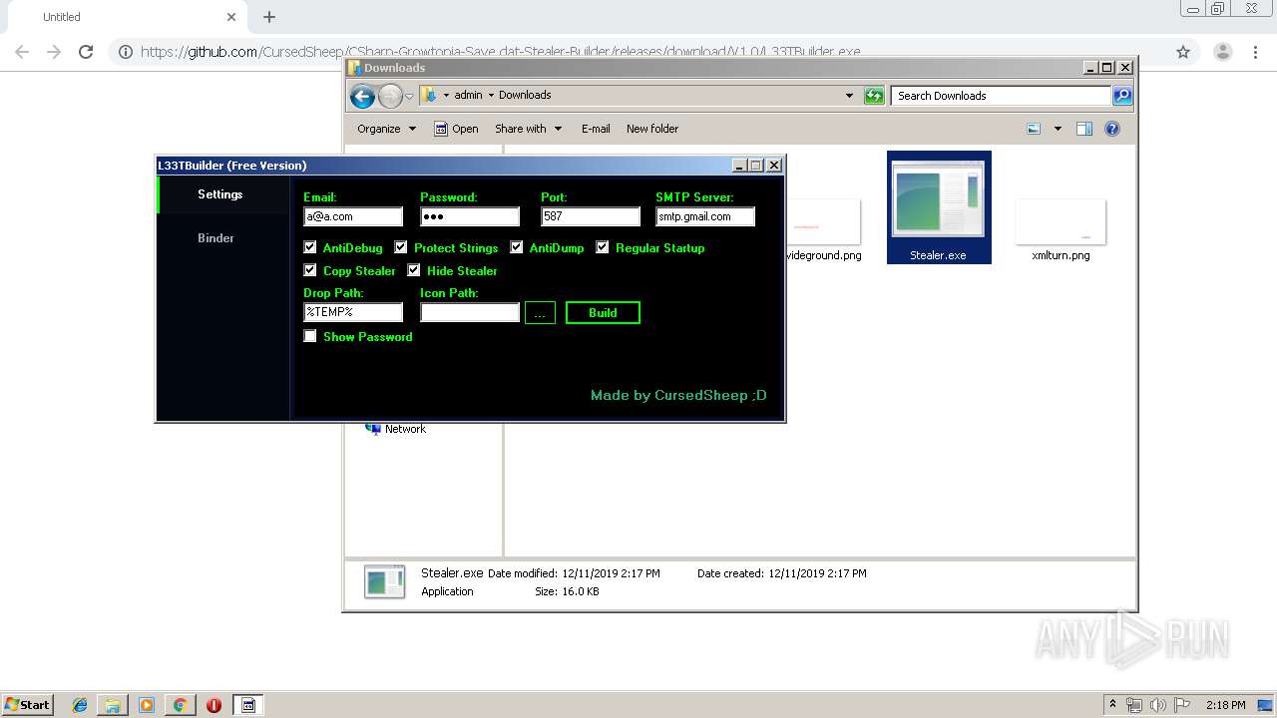Edit the SMTP Server field
Viewport: 1277px width, 718px height.
coord(705,216)
